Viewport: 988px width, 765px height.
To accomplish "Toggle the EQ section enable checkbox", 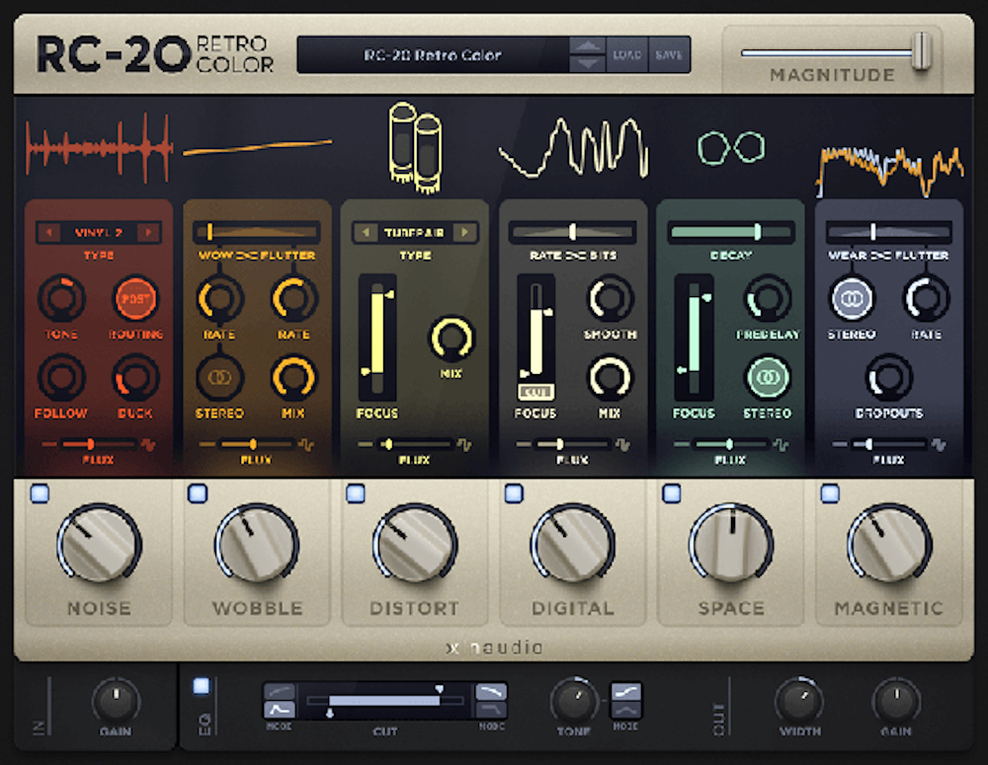I will [202, 686].
